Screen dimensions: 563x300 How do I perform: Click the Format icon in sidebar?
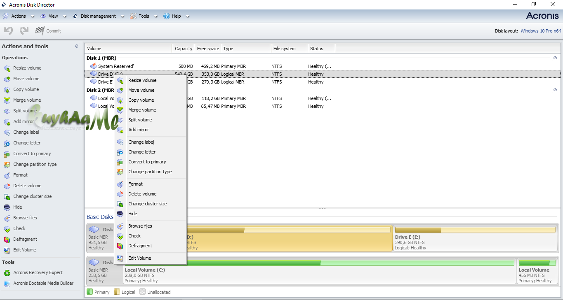coord(7,175)
